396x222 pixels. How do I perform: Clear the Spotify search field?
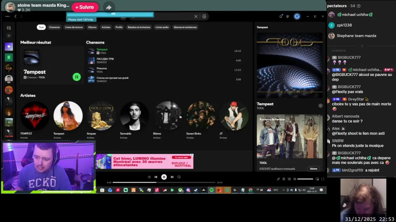(196, 17)
